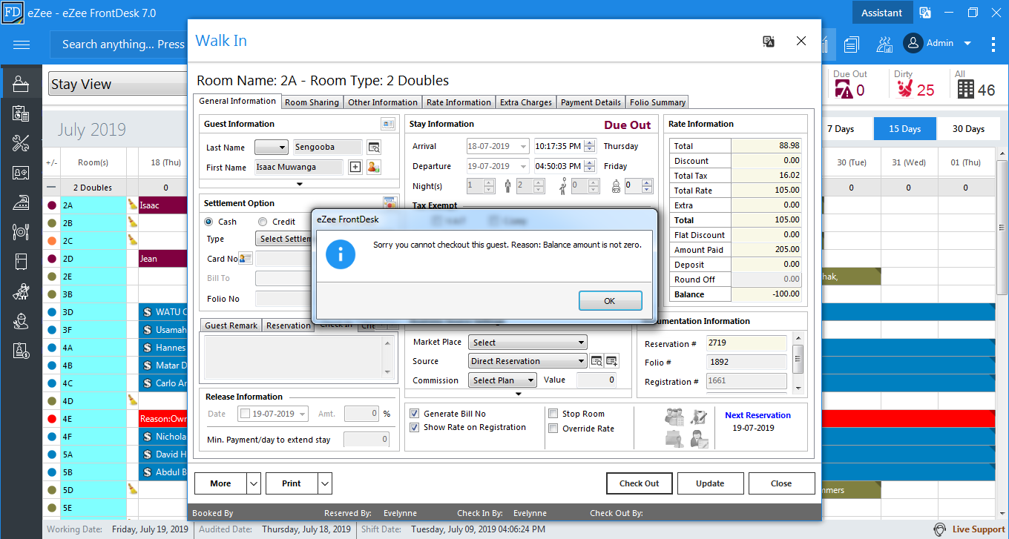Switch to the Payment Details tab
Screen dimensions: 1009x539
click(591, 102)
